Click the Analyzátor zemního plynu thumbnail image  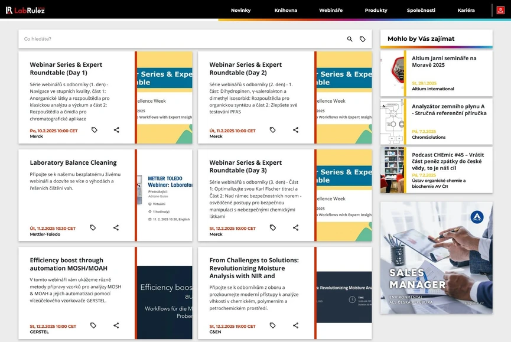click(392, 122)
